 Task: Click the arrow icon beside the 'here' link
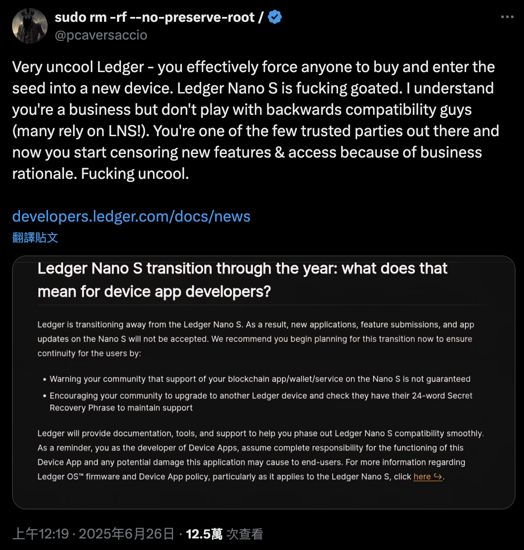point(439,476)
